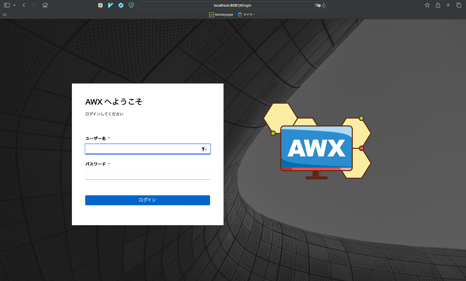This screenshot has width=466, height=281.
Task: Click the localhost:8081 address bar
Action: pos(232,5)
